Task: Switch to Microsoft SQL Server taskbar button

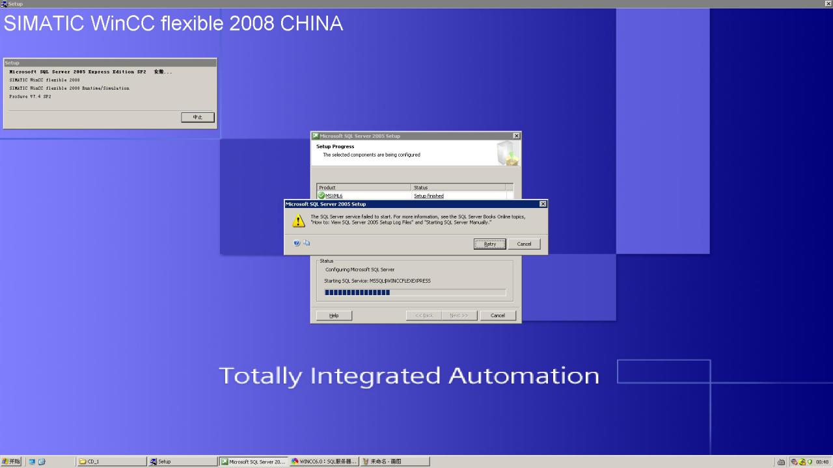Action: (254, 461)
